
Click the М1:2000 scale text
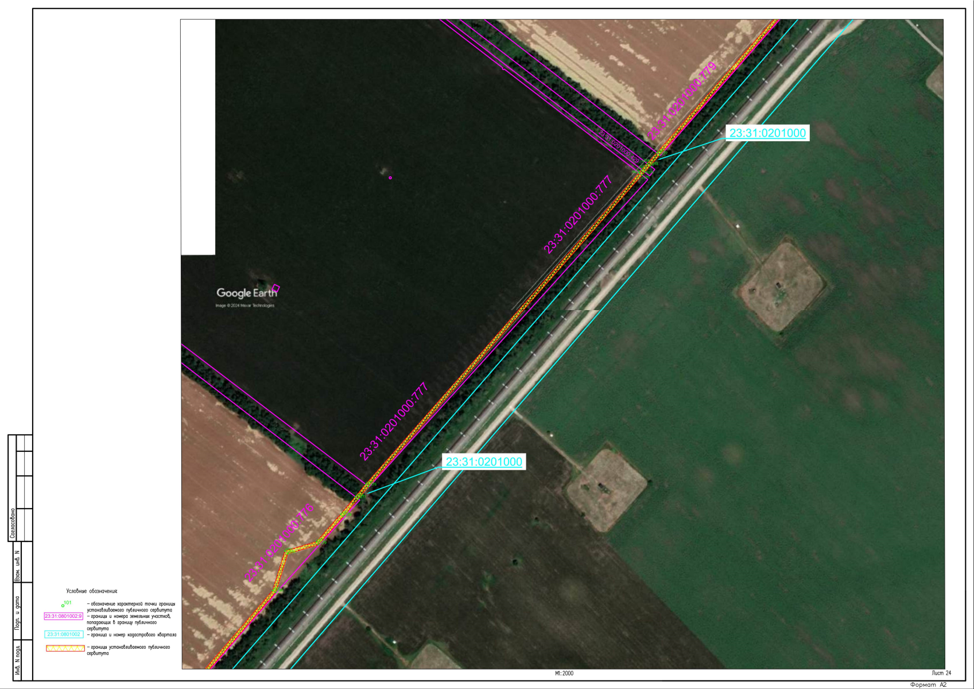564,673
